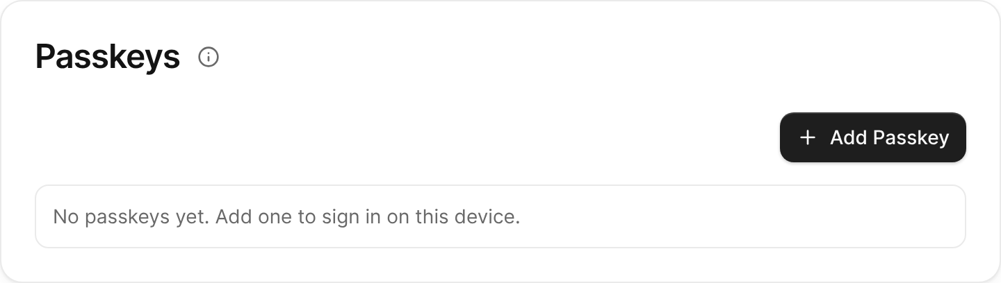
Task: Click the info icon beside Passkeys heading
Action: [x=209, y=57]
